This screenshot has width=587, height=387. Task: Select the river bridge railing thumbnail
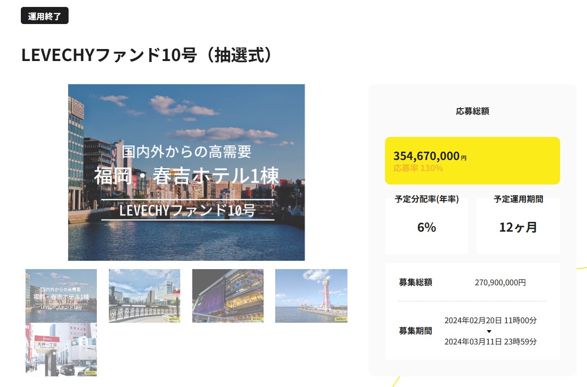pyautogui.click(x=145, y=295)
